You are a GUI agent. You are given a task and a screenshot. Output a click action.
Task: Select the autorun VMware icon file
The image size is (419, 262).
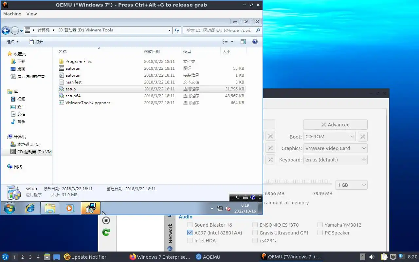click(62, 68)
